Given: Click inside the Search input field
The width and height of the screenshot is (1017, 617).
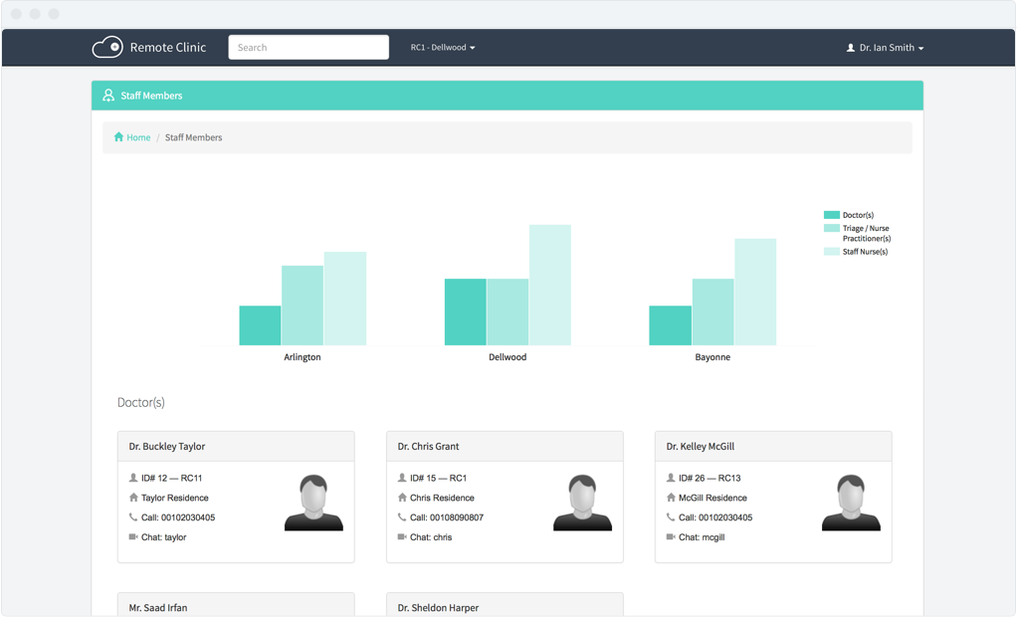Looking at the screenshot, I should (308, 47).
